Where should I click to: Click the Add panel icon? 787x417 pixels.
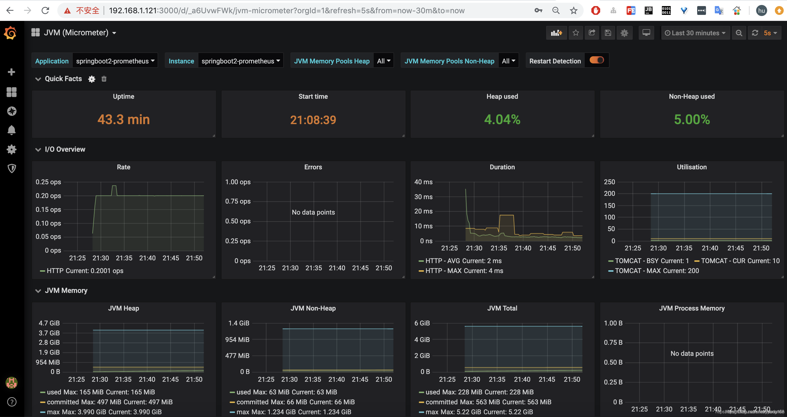(556, 33)
